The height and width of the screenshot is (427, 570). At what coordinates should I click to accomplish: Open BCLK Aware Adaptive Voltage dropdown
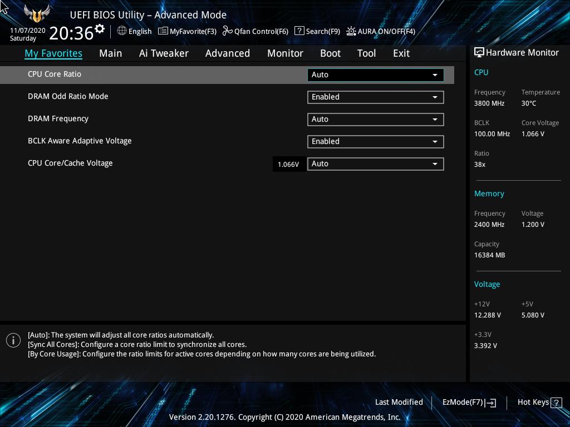tap(376, 142)
